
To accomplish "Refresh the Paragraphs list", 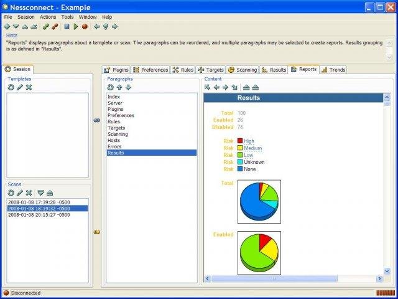I will [x=110, y=87].
